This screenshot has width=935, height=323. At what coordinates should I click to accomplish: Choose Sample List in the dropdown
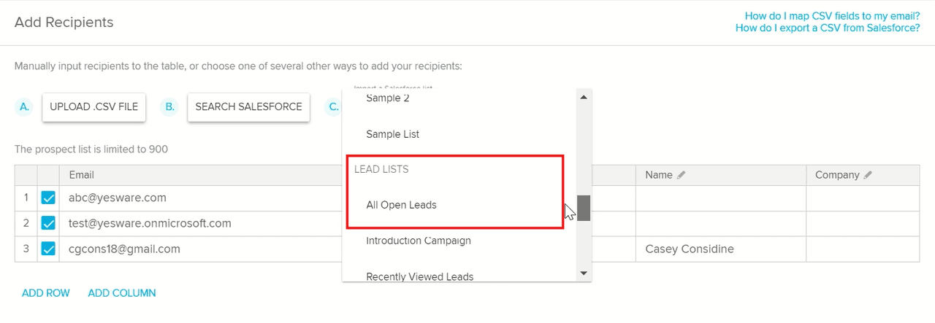(392, 135)
